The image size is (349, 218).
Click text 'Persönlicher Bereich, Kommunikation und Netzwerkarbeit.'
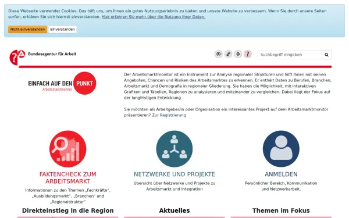click(281, 186)
